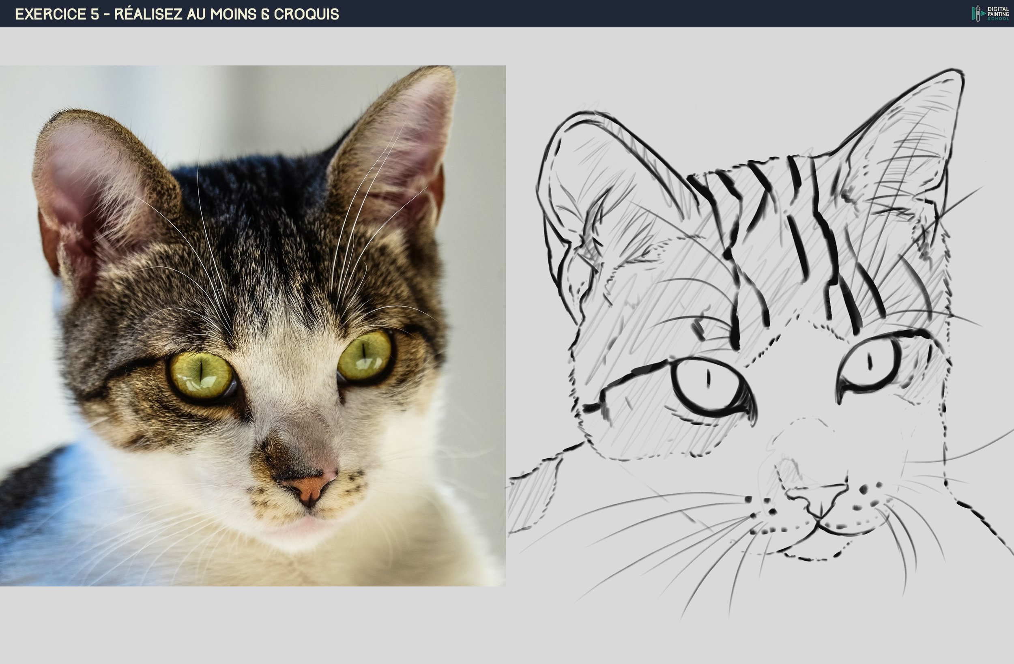Click the sketched cat's right eye
This screenshot has width=1014, height=664.
[x=870, y=365]
